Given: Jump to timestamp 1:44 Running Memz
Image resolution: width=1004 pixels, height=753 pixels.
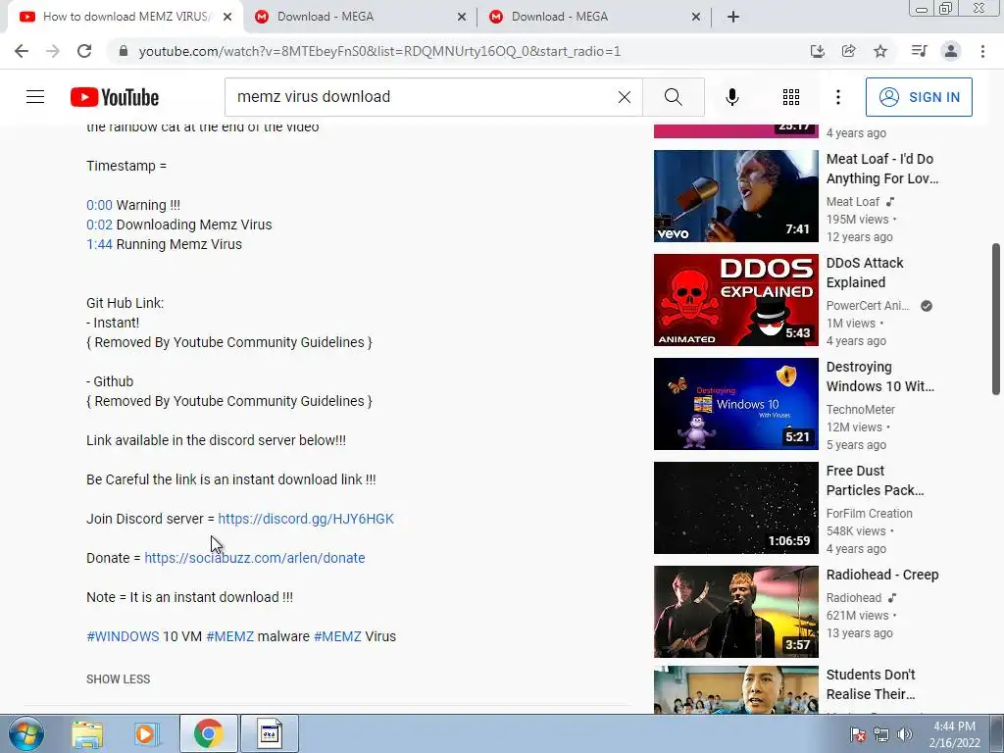Looking at the screenshot, I should pyautogui.click(x=99, y=244).
